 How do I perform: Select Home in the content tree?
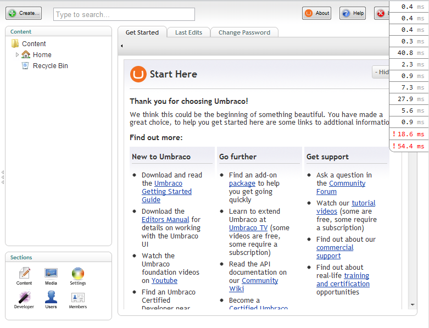pos(42,55)
